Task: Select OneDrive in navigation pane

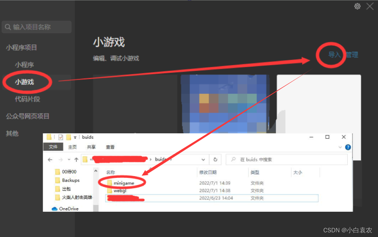Action: (x=65, y=208)
